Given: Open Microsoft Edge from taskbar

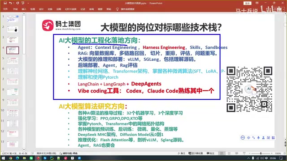Looking at the screenshot, I should pyautogui.click(x=17, y=158).
